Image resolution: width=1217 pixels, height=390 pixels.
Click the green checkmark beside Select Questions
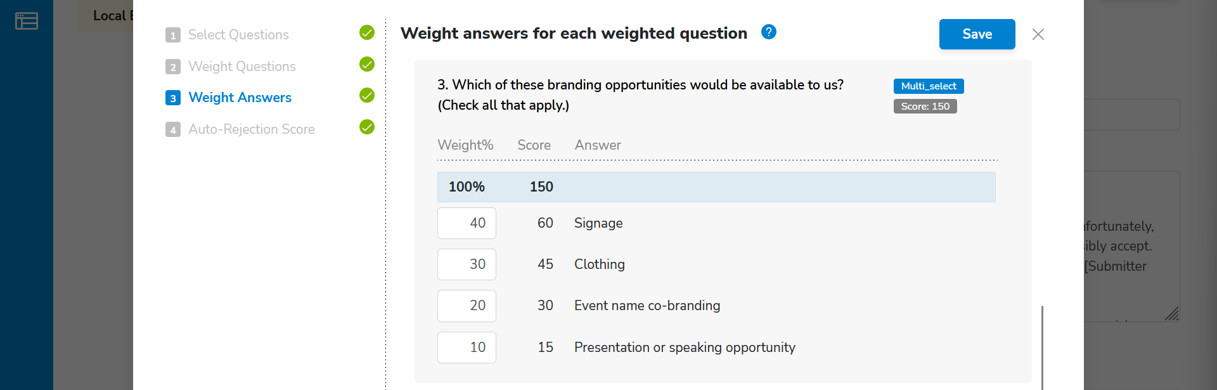click(367, 32)
